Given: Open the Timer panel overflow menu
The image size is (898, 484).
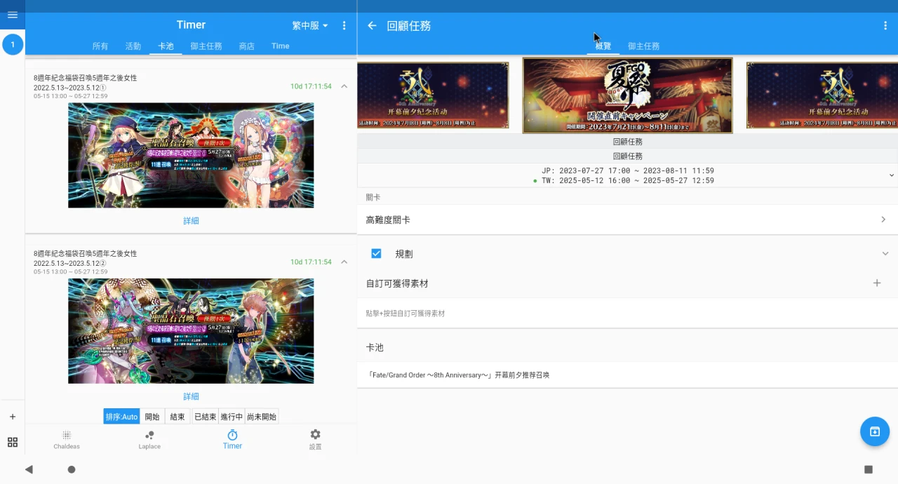Looking at the screenshot, I should pyautogui.click(x=344, y=26).
